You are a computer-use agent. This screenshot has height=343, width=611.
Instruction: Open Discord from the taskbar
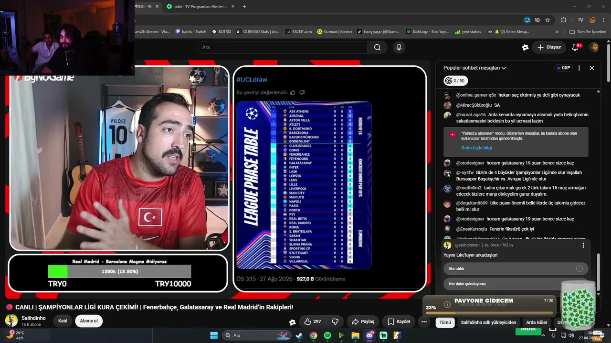[x=369, y=335]
